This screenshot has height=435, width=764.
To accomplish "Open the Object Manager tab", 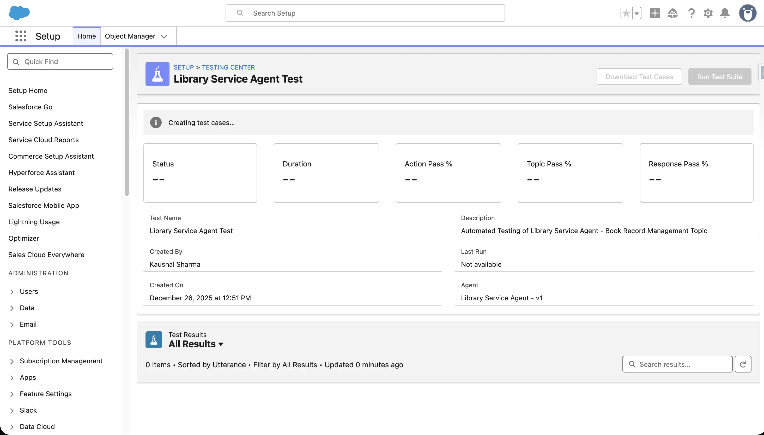I will click(x=130, y=36).
